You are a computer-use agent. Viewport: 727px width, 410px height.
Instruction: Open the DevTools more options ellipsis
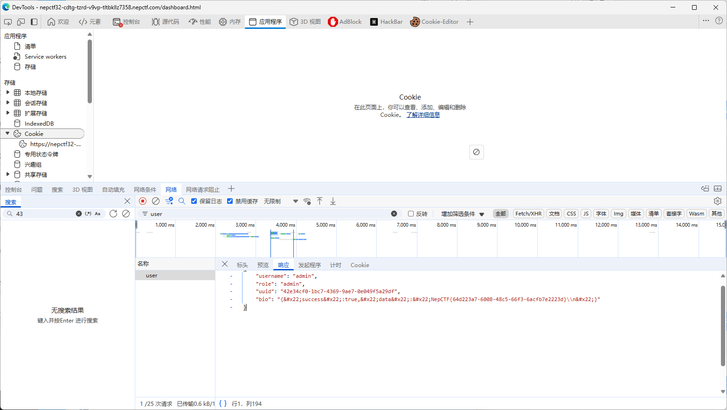click(x=706, y=20)
